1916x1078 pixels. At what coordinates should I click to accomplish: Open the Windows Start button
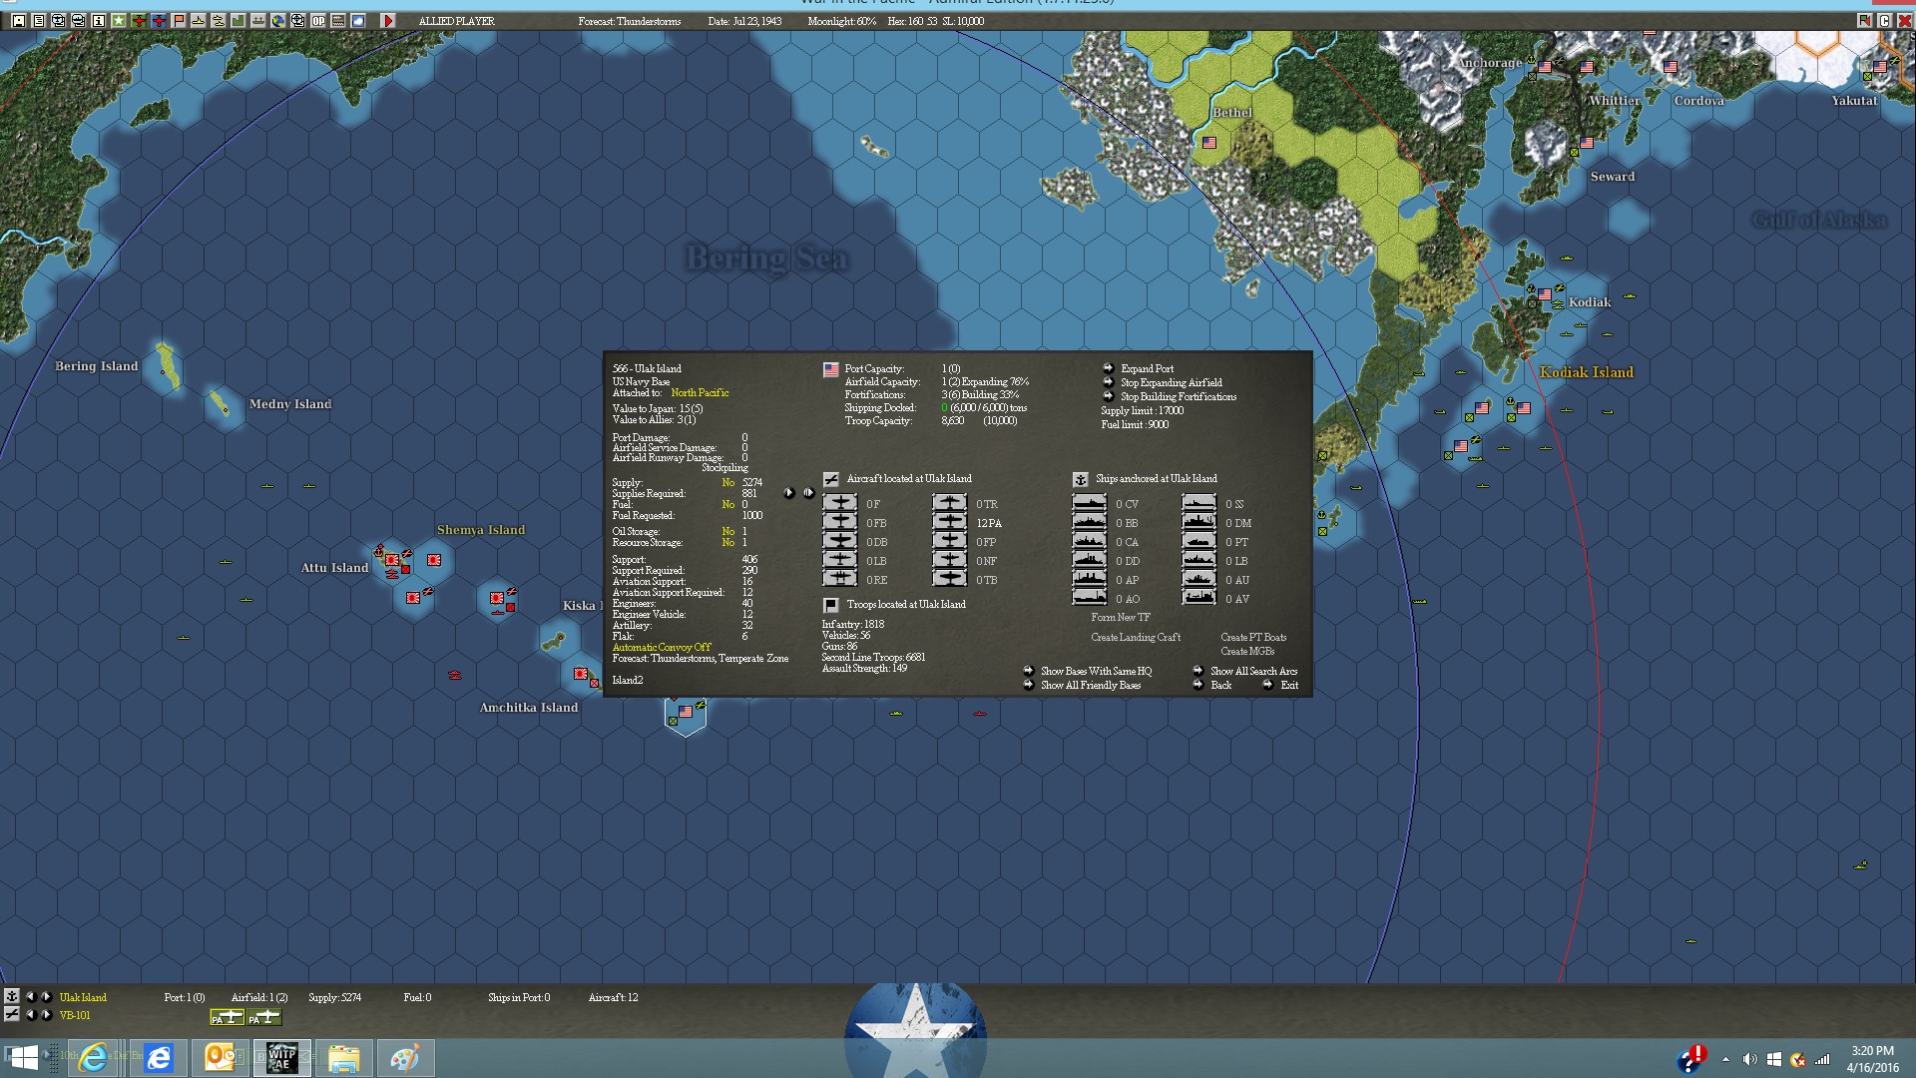tap(24, 1057)
